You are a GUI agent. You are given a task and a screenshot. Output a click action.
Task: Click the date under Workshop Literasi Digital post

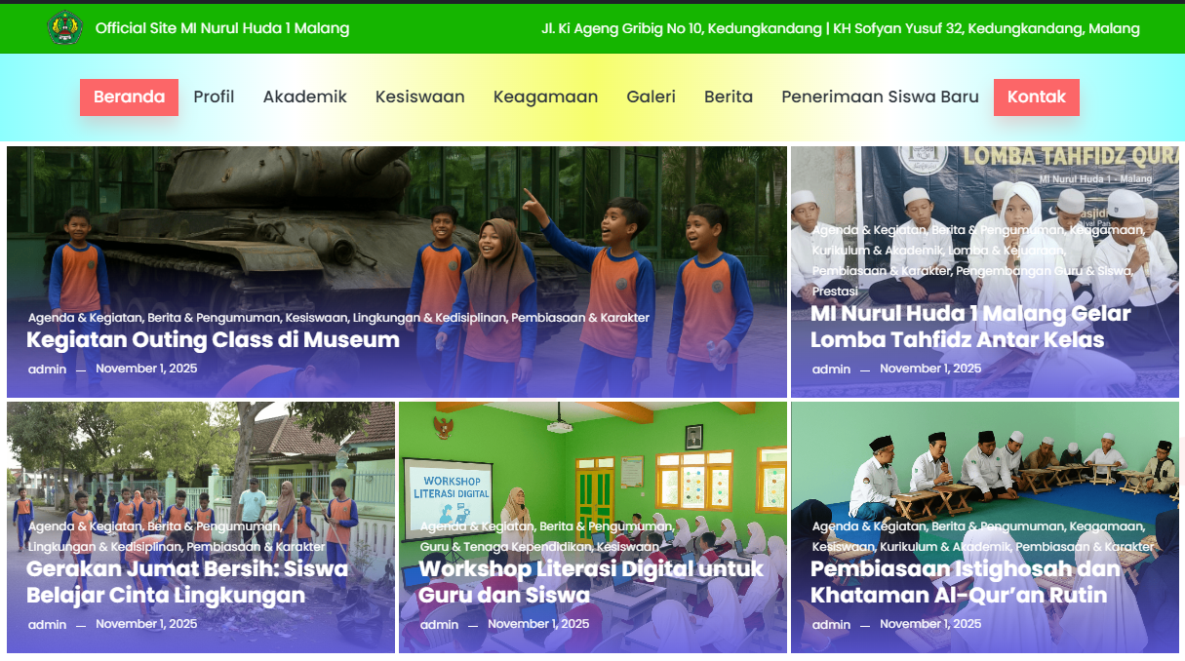538,624
